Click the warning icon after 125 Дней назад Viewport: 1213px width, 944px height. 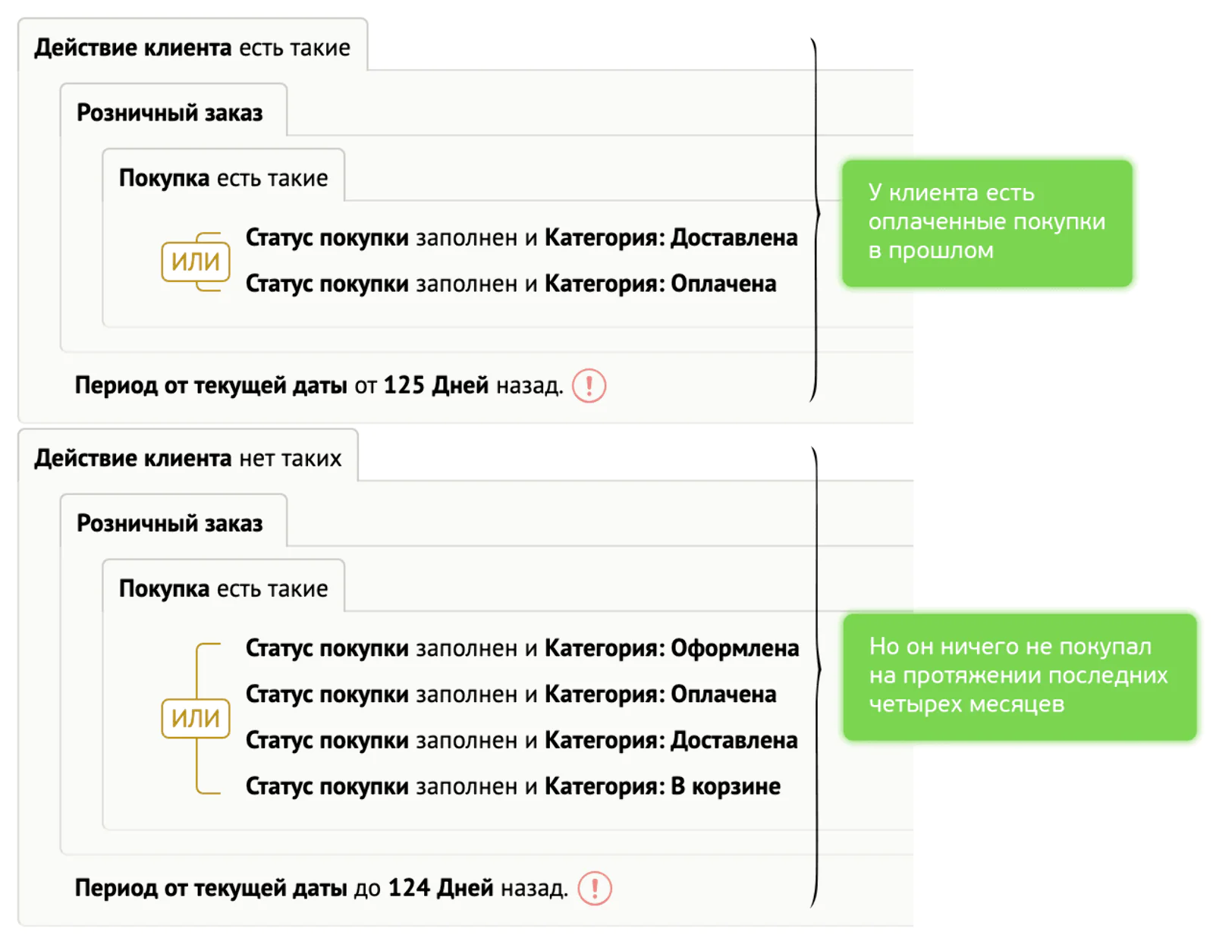(589, 386)
